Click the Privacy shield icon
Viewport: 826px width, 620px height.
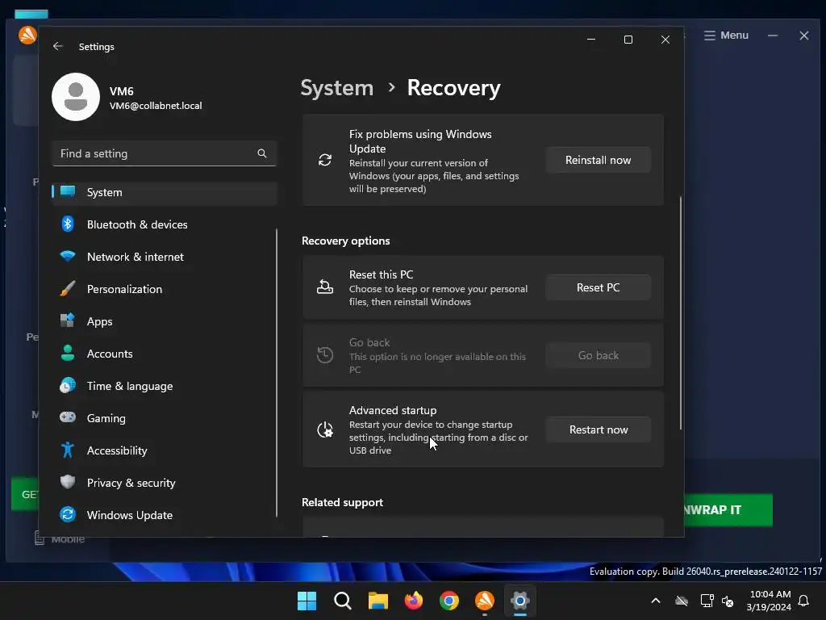[68, 482]
